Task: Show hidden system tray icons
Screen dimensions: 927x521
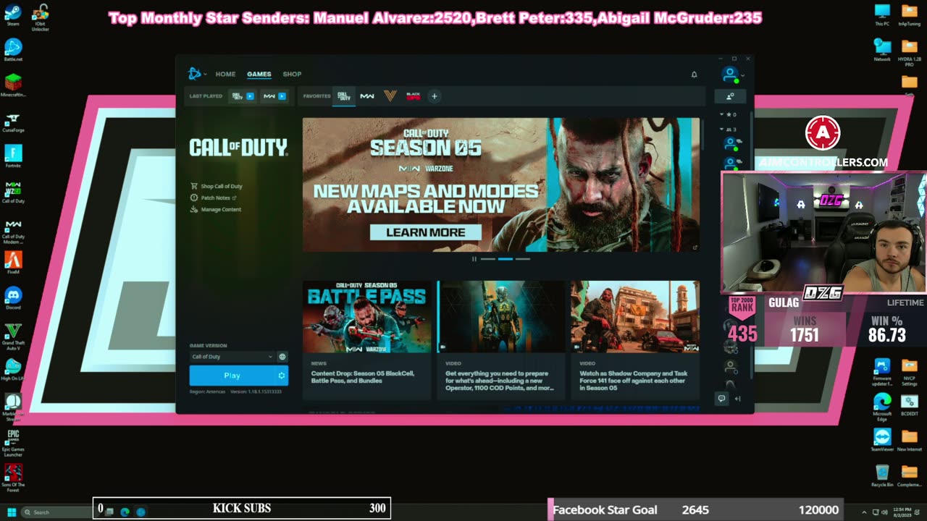Action: coord(864,512)
